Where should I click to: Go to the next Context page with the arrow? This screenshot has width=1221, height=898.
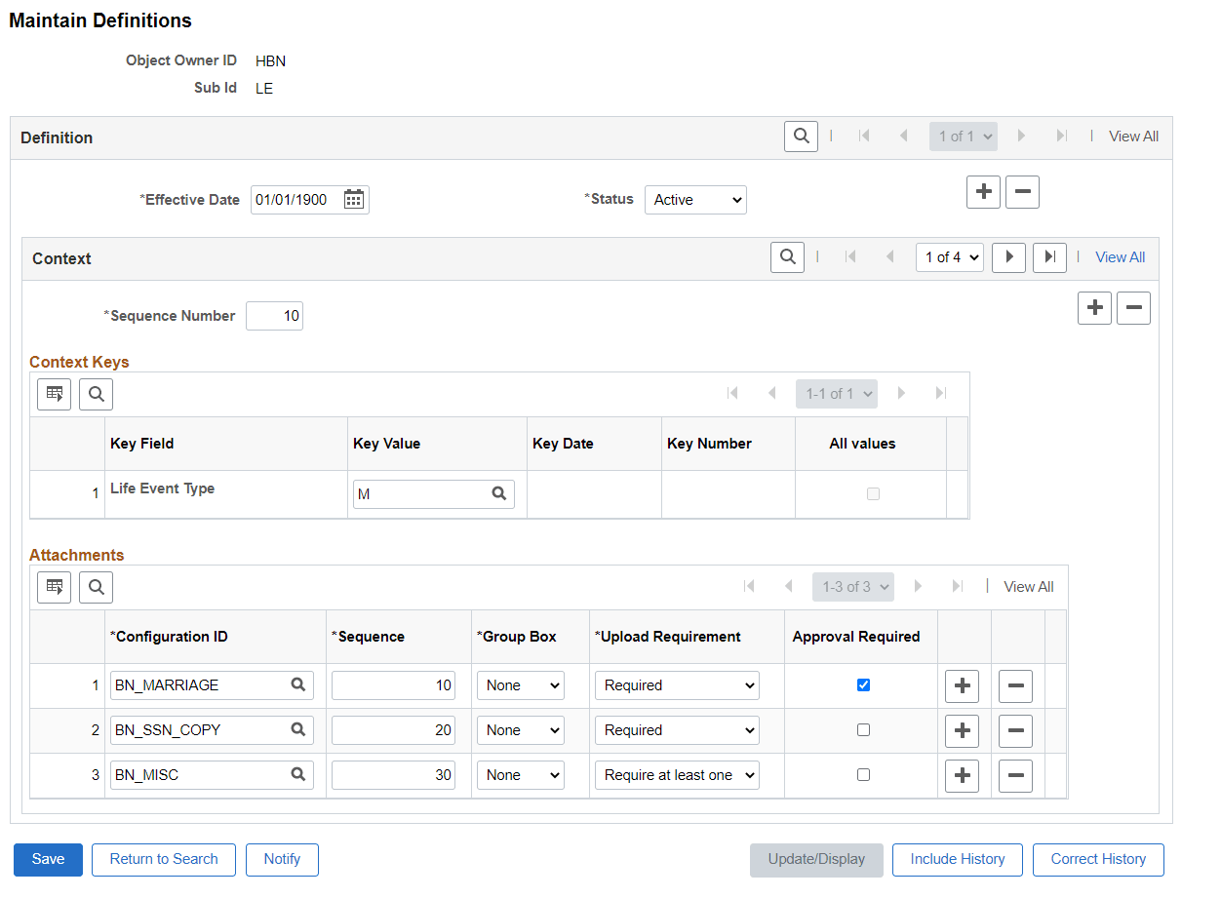(x=1008, y=256)
